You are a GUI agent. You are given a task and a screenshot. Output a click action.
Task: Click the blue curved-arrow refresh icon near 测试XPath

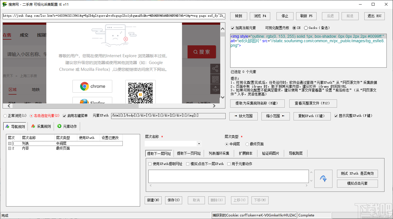(323, 178)
